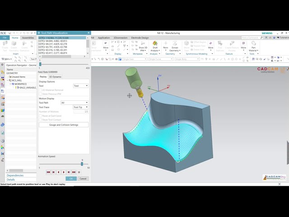Collapse the WORKPIECE tree node
Screen dimensions: 289x217
pos(10,84)
